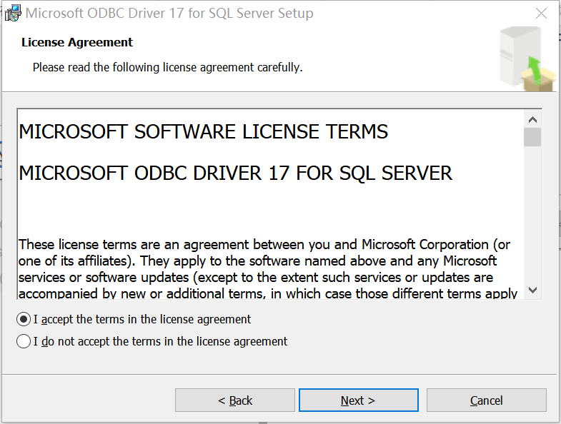Select 'I do not accept the terms' option
561x424 pixels.
[x=24, y=341]
